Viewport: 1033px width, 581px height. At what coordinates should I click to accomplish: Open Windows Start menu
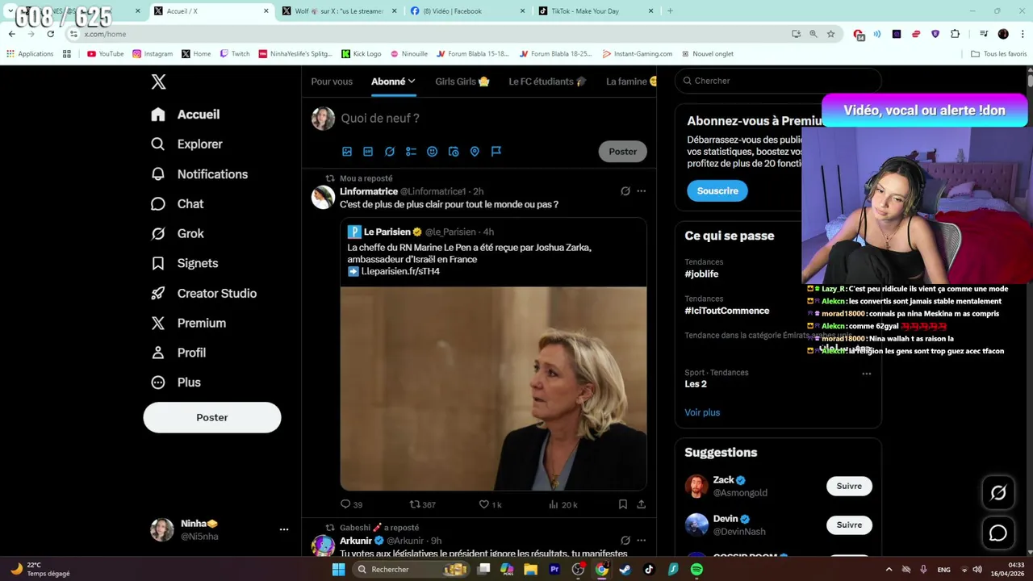339,570
